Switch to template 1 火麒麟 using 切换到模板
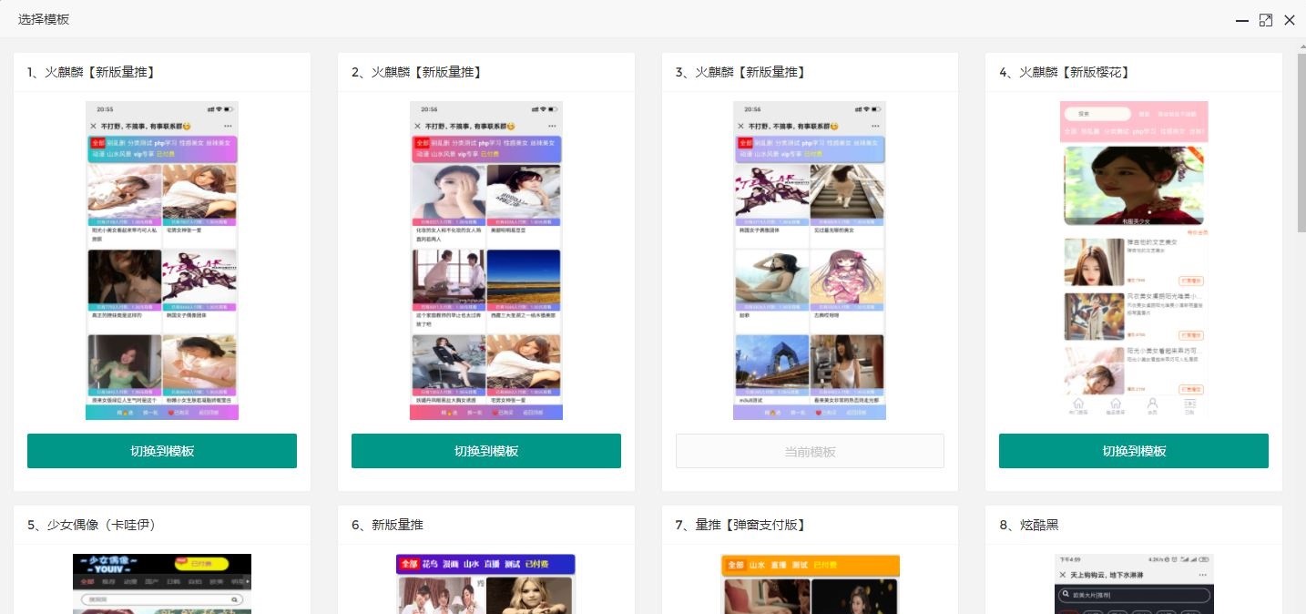 point(162,451)
